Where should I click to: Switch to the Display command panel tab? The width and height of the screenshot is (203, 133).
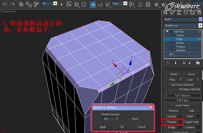[x=193, y=13]
